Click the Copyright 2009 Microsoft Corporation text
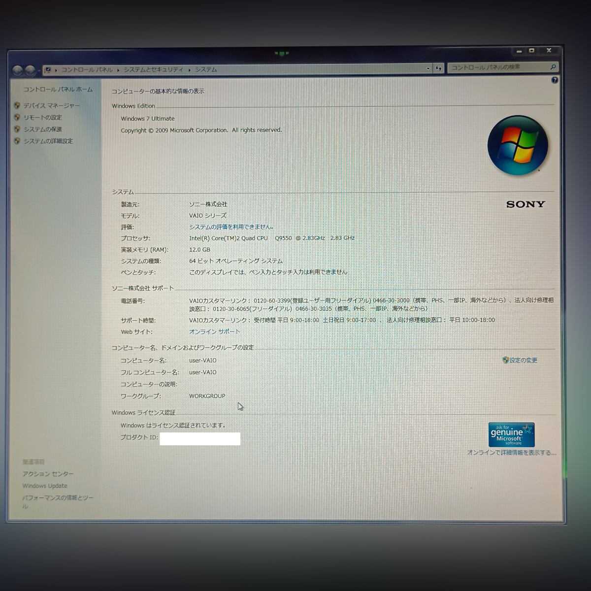 point(201,130)
